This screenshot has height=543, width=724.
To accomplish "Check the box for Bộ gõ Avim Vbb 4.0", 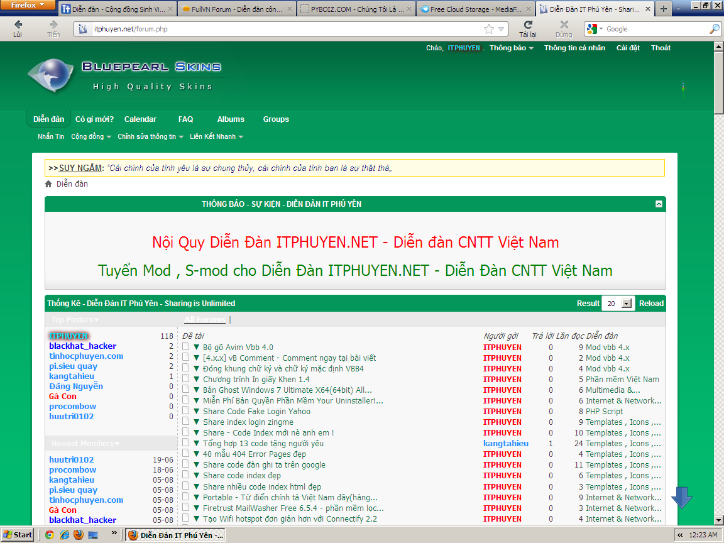I will coord(186,346).
